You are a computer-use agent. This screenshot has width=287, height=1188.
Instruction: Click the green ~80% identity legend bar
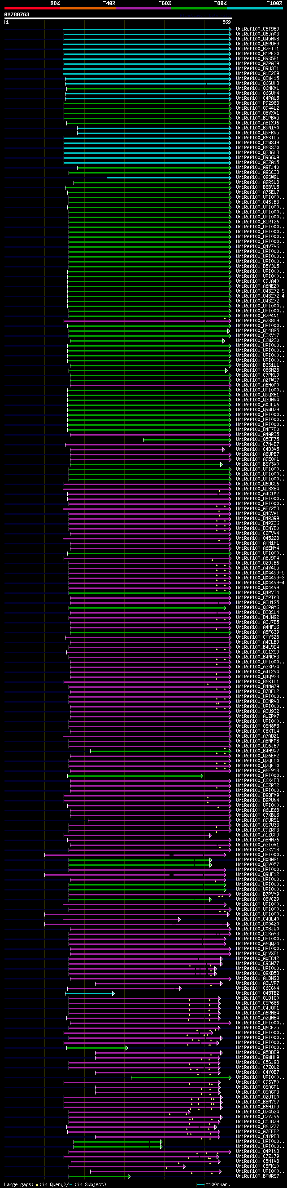click(199, 8)
